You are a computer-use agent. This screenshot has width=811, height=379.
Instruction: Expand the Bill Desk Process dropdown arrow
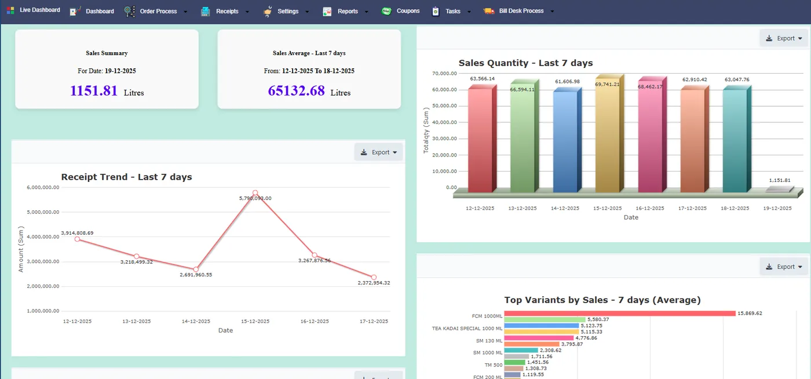tap(552, 12)
